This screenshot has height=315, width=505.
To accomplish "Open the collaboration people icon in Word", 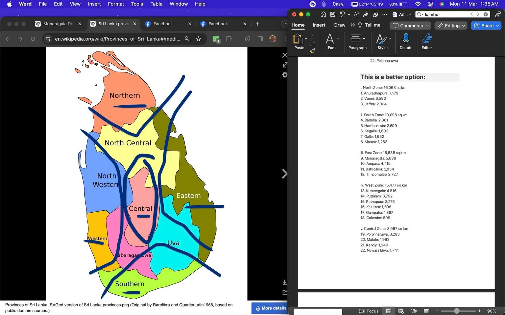I will (x=498, y=14).
